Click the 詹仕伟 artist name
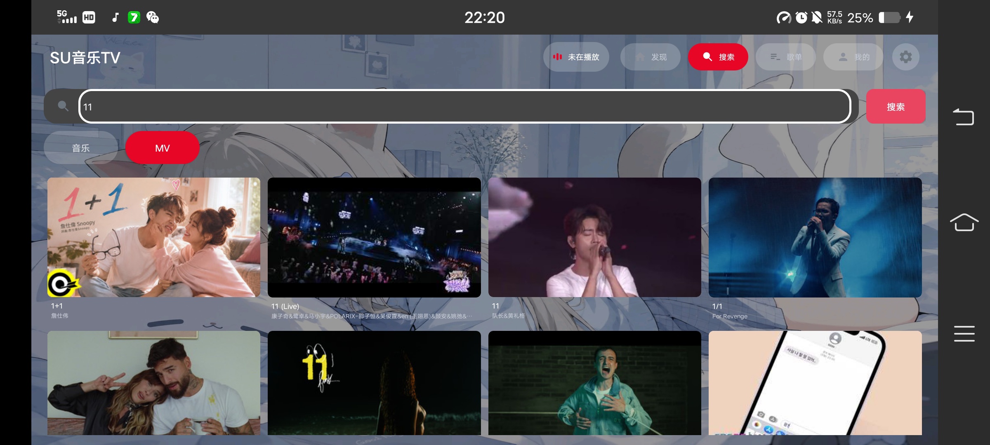The width and height of the screenshot is (990, 445). click(x=60, y=316)
